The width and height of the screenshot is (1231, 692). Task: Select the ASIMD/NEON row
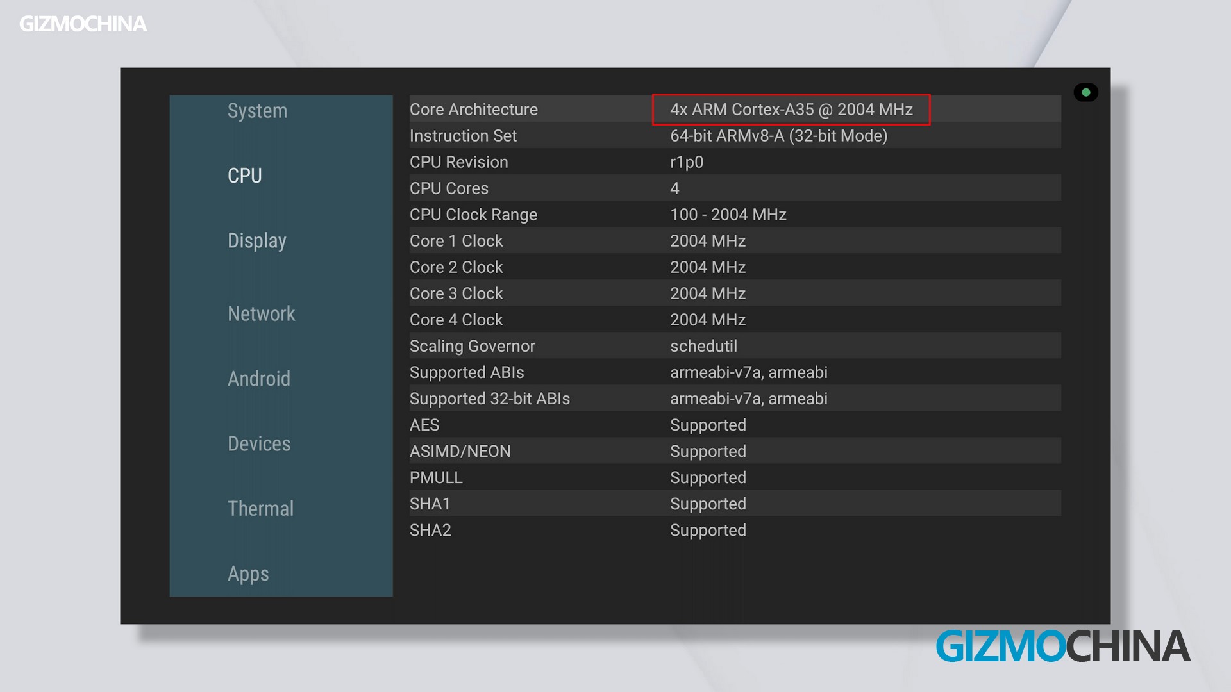tap(460, 451)
